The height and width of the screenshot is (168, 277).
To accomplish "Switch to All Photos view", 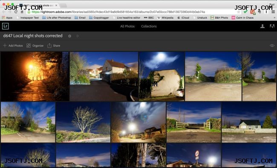I will pyautogui.click(x=127, y=26).
